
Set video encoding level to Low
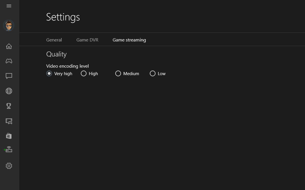(x=158, y=73)
